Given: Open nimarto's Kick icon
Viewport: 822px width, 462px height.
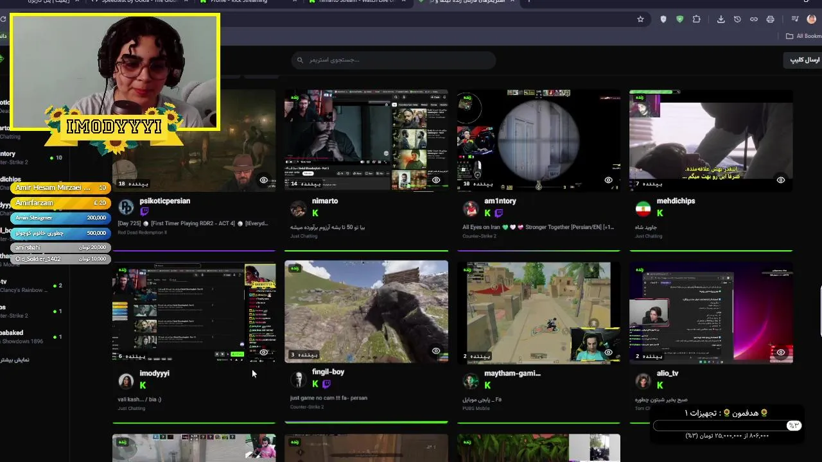Looking at the screenshot, I should (x=315, y=213).
